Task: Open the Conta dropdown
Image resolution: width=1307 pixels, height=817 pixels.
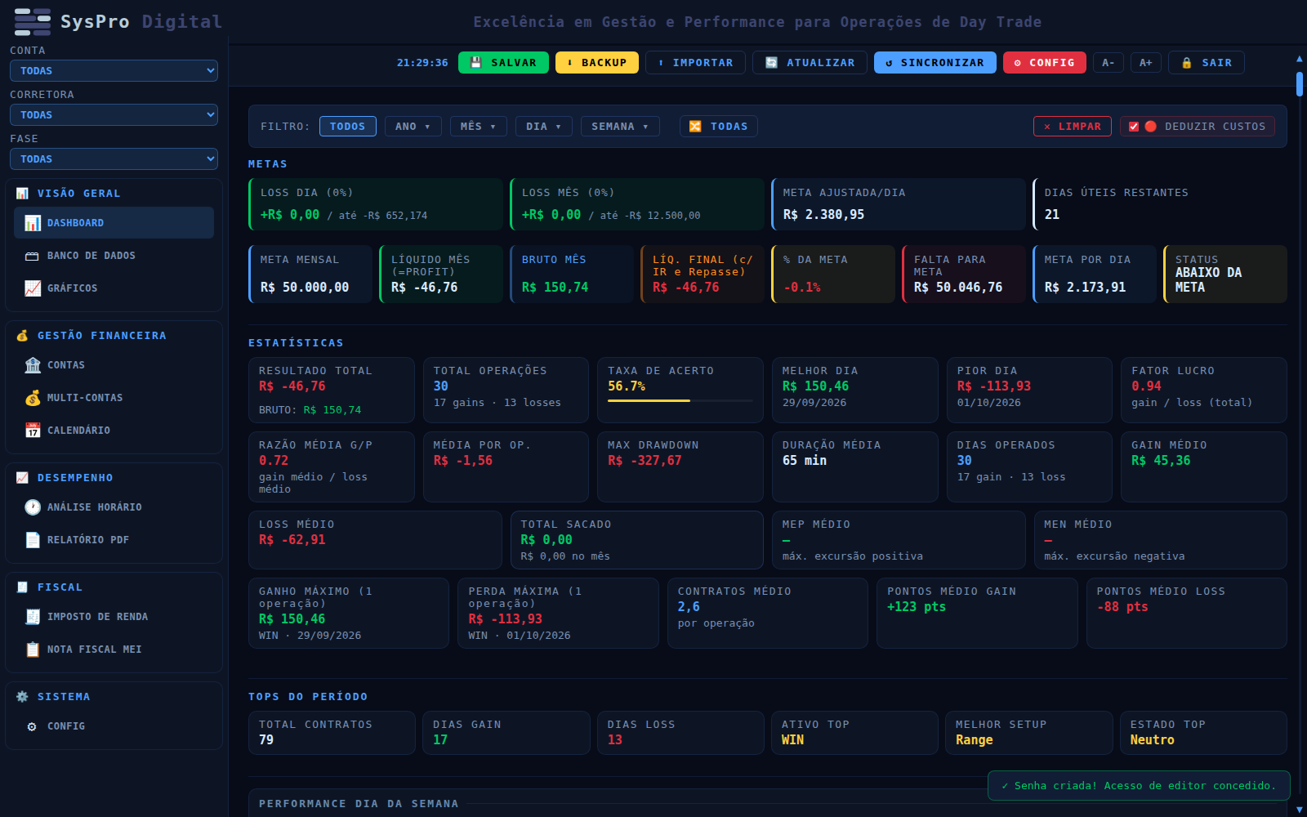Action: 114,71
